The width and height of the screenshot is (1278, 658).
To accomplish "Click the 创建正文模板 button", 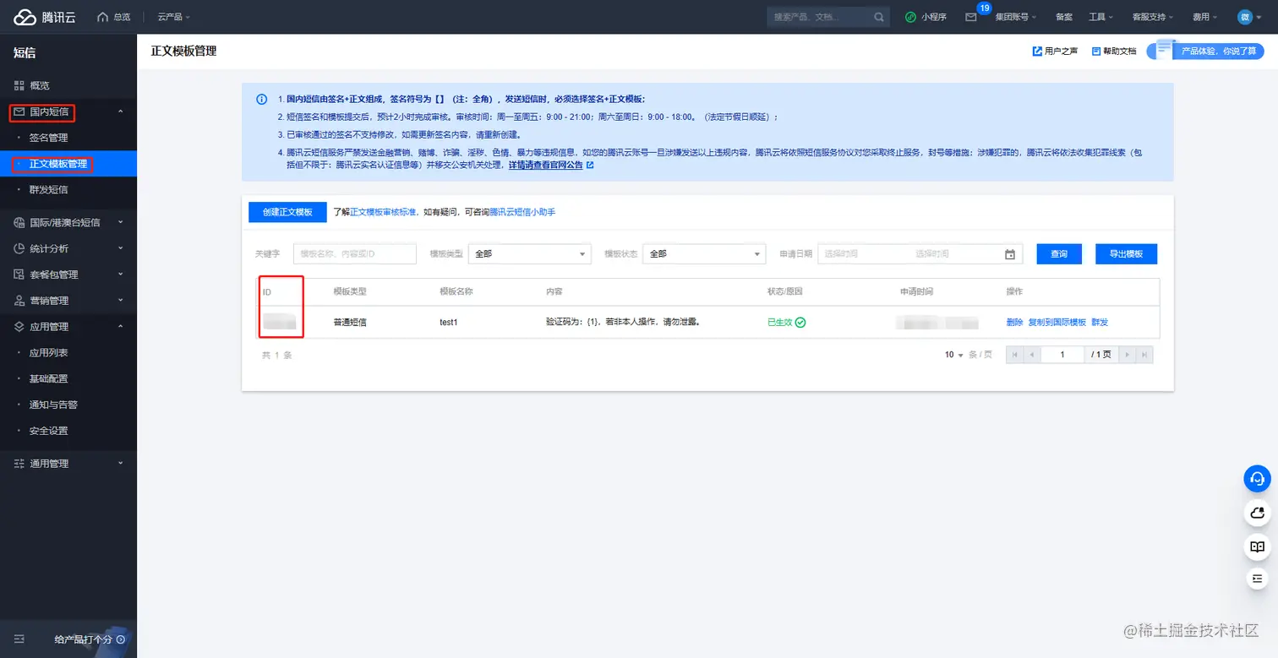I will (x=287, y=212).
